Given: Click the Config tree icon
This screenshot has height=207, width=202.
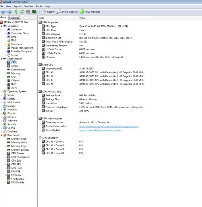Looking at the screenshot, I should coord(5,128).
